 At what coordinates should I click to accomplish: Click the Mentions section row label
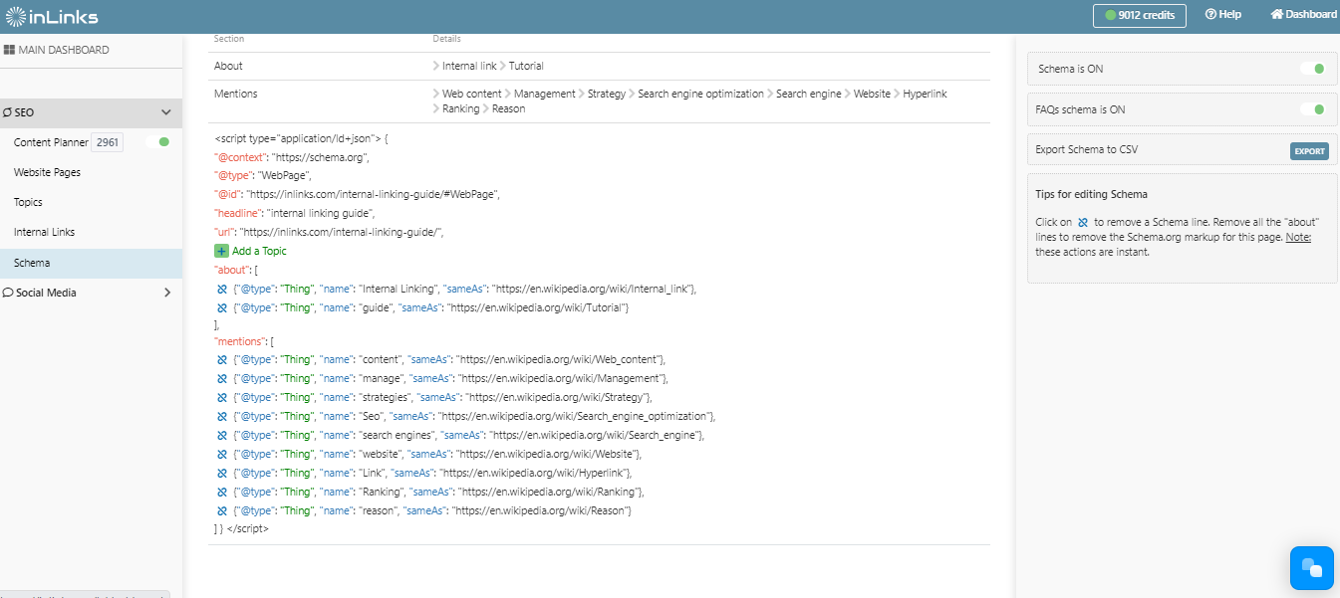(236, 94)
